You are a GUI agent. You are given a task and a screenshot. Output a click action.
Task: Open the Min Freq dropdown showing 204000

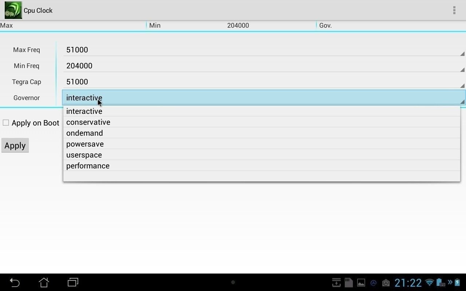click(264, 65)
